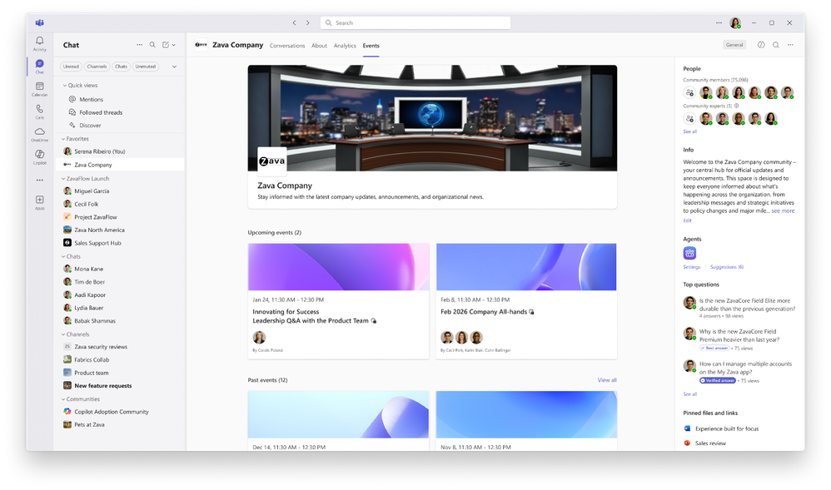
Task: Click the Chat pane search icon
Action: (152, 45)
